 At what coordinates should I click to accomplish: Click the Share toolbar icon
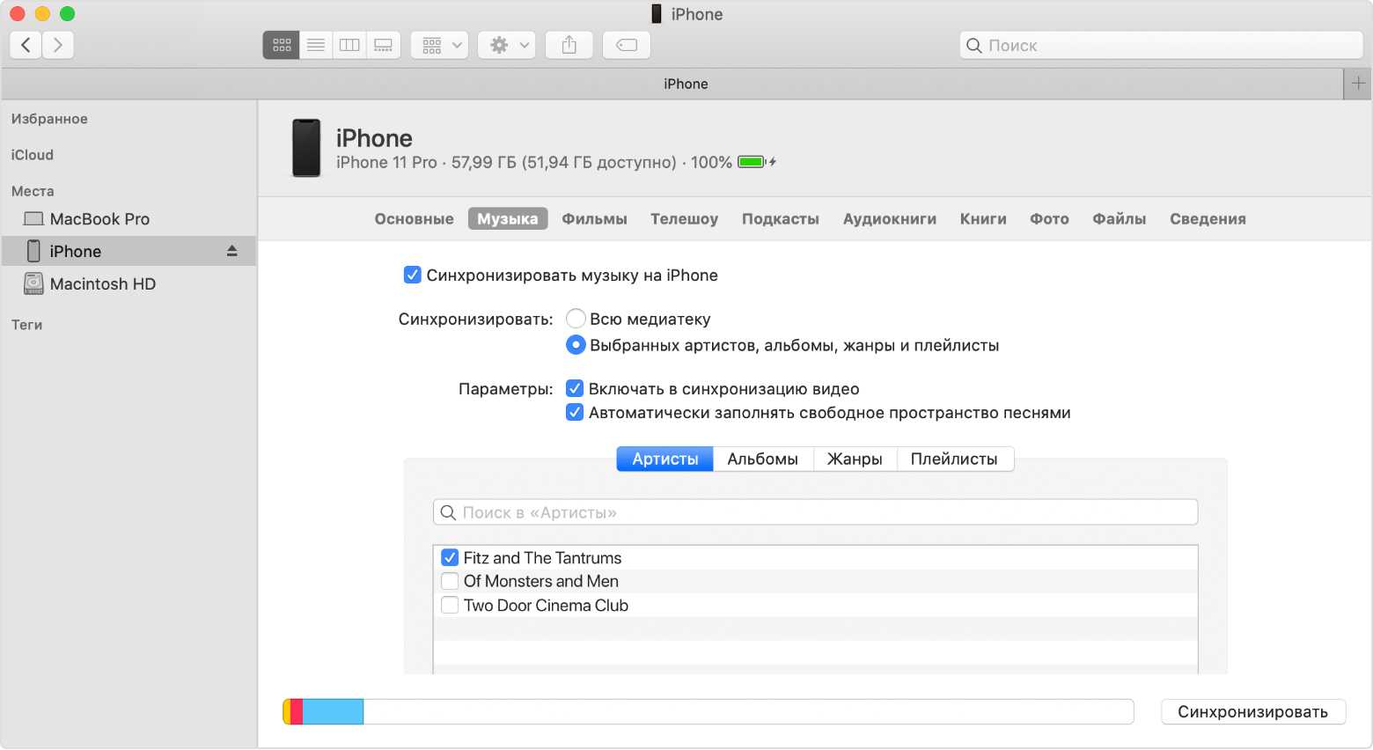(x=569, y=45)
